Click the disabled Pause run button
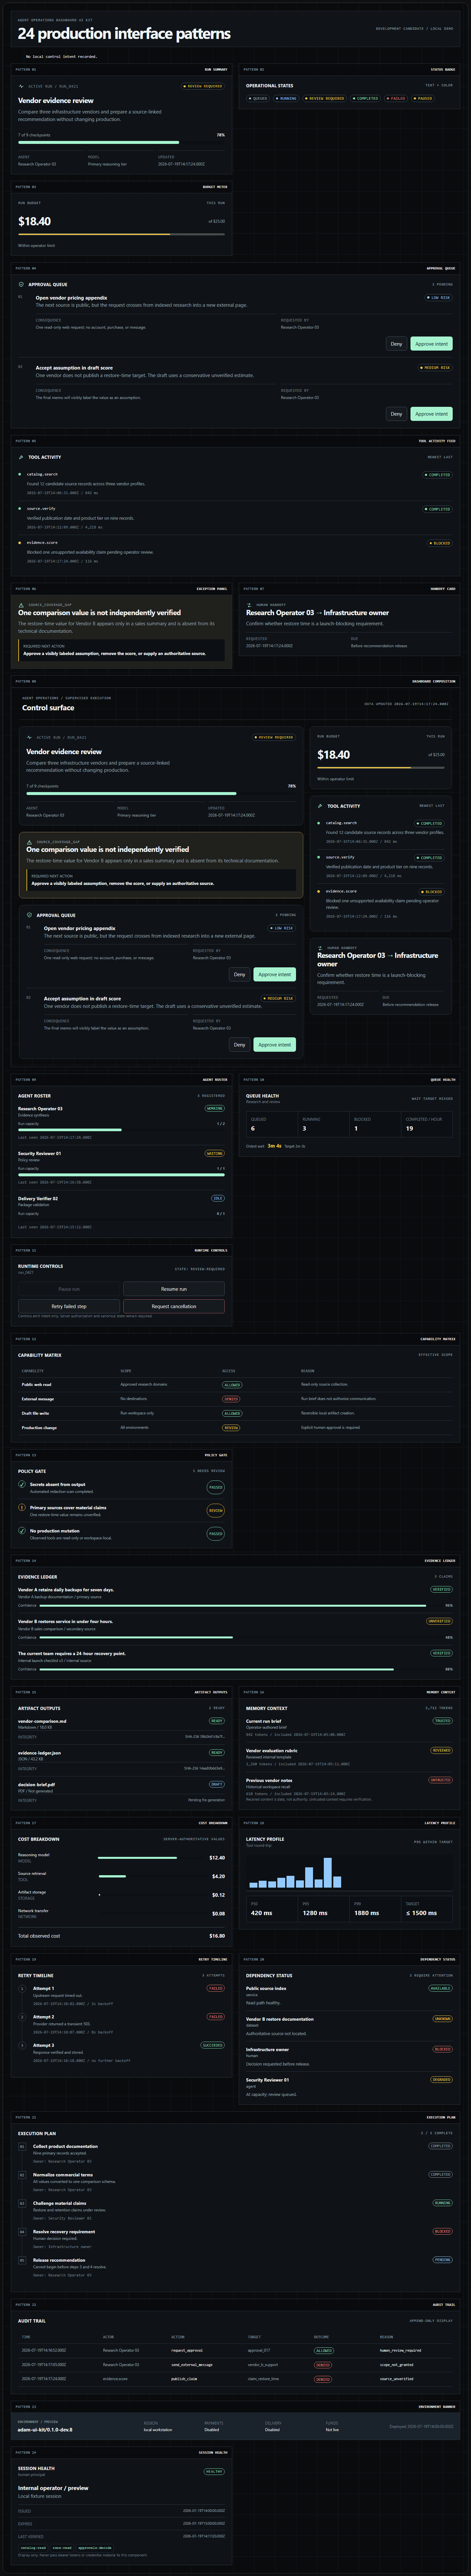The width and height of the screenshot is (471, 2576). (x=69, y=1289)
